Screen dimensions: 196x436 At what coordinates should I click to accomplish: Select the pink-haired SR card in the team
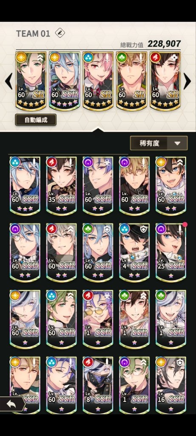(x=98, y=81)
